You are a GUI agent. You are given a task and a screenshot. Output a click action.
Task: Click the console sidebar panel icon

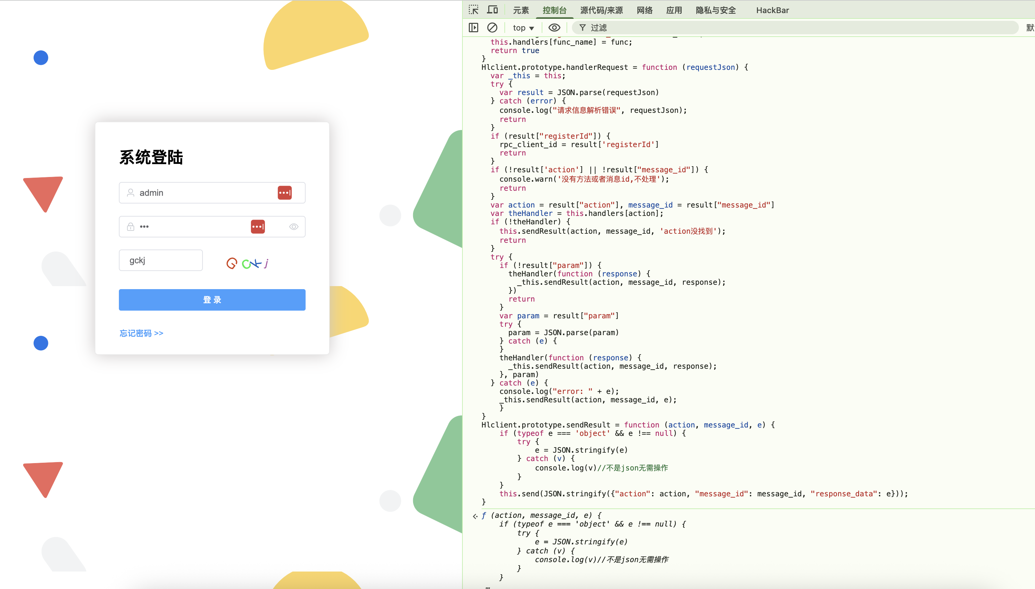(x=473, y=28)
